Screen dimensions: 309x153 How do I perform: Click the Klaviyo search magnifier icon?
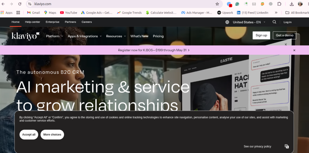click(x=274, y=22)
